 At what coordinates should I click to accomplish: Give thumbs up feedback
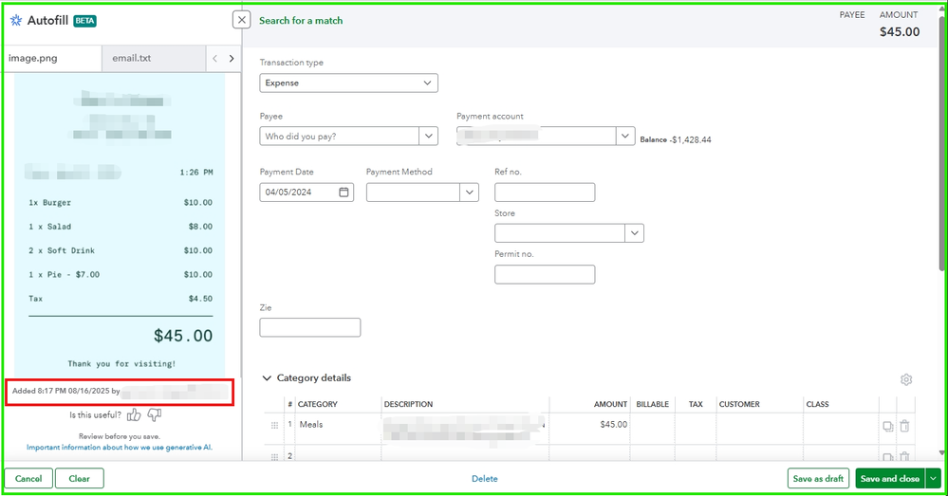pos(134,415)
